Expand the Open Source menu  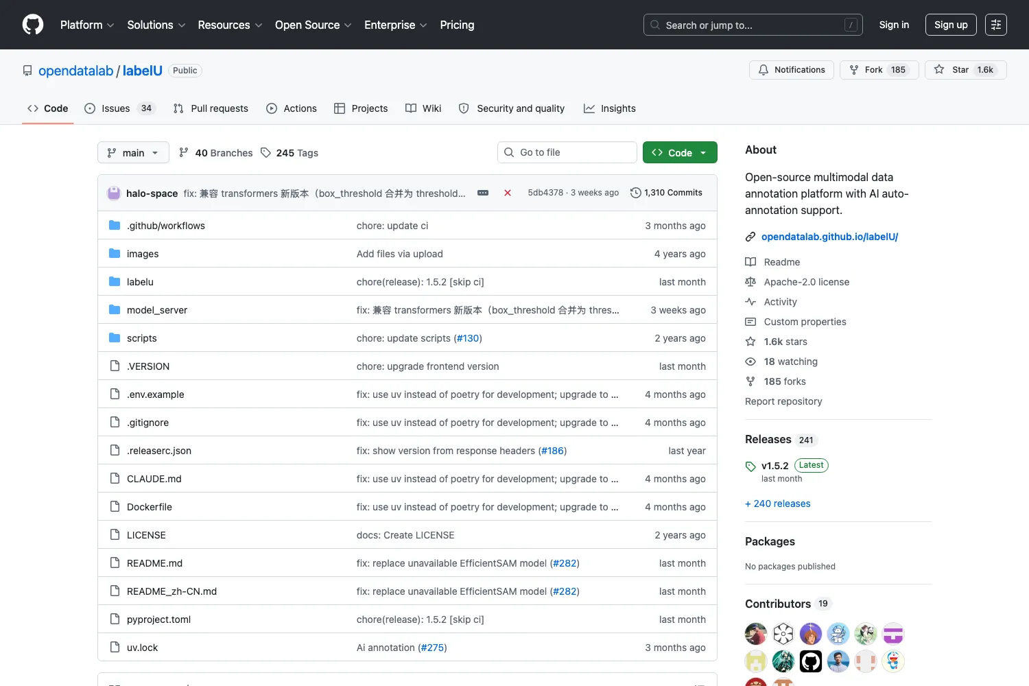coord(314,25)
